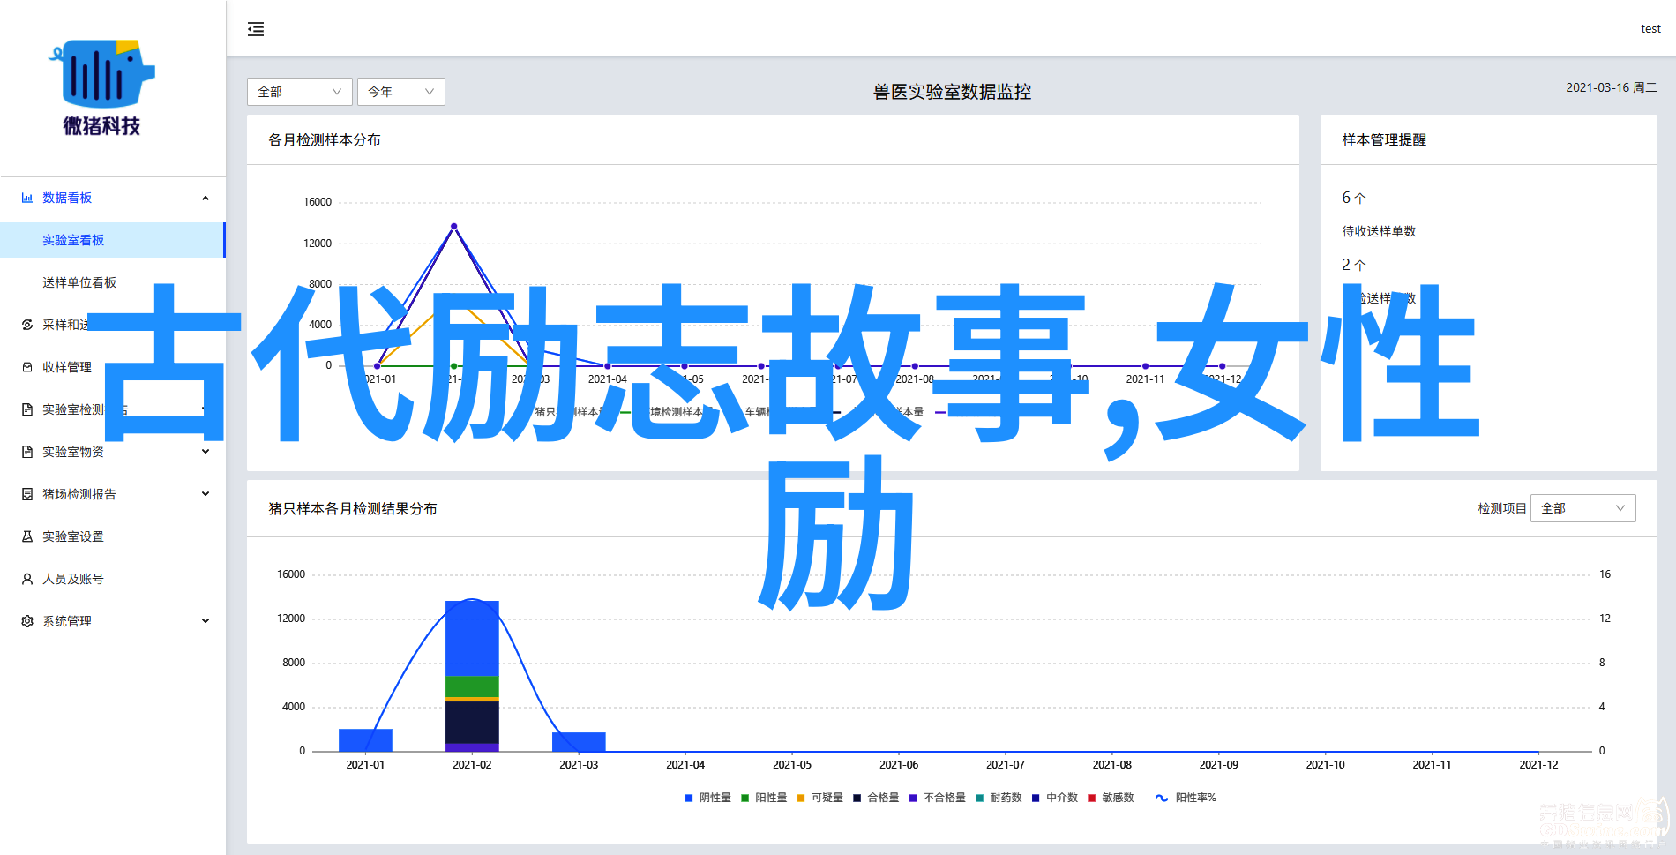The width and height of the screenshot is (1676, 855).
Task: Click the dark navy segment of the 2021-02 bar
Action: click(472, 723)
